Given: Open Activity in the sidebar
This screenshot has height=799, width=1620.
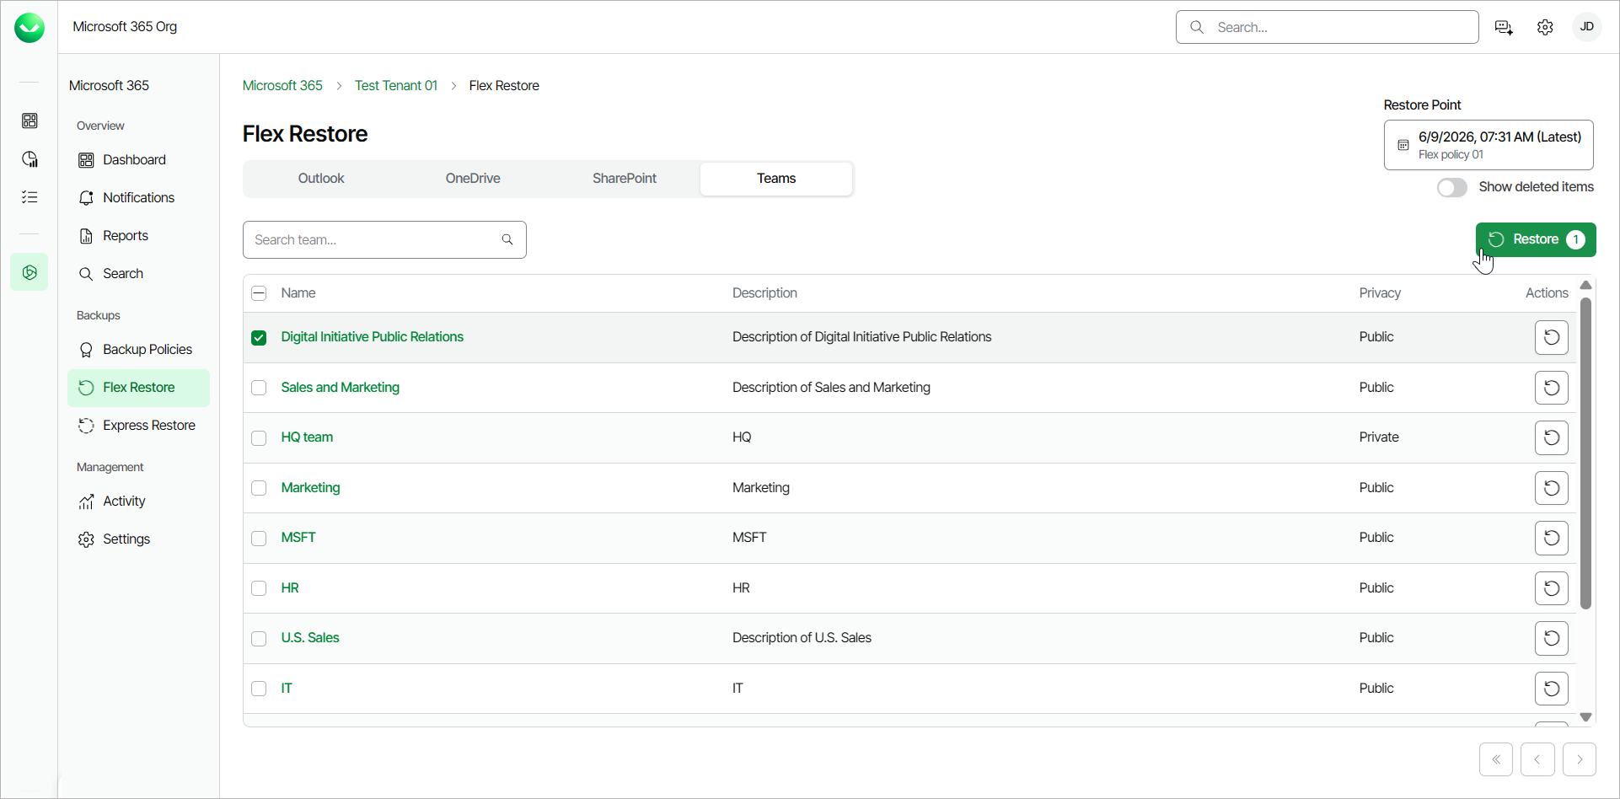Looking at the screenshot, I should [138, 501].
